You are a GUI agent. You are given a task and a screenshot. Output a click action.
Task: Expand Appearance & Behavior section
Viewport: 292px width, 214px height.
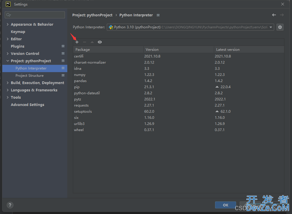pos(8,24)
